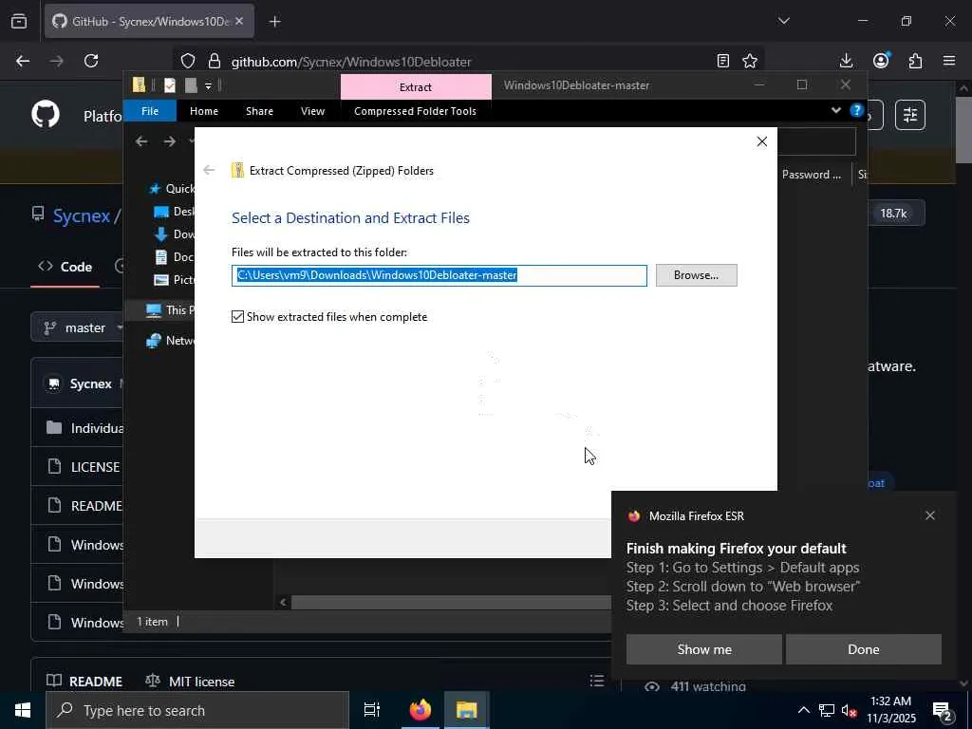The height and width of the screenshot is (729, 972).
Task: Select Compressed Folder Tools ribbon tab
Action: point(416,111)
